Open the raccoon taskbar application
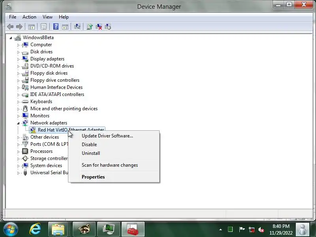 pyautogui.click(x=84, y=229)
